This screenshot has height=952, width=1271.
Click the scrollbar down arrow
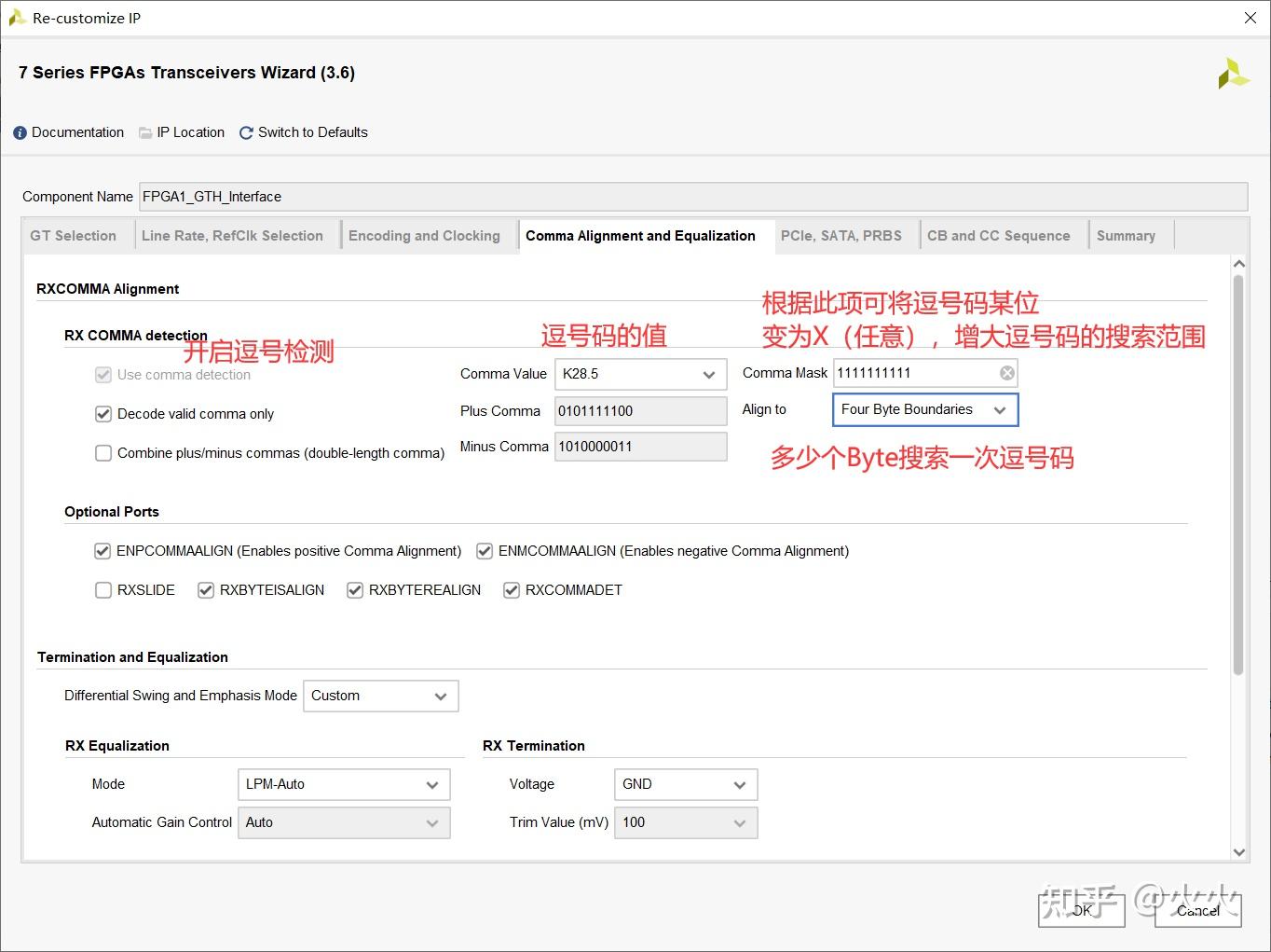(x=1240, y=851)
